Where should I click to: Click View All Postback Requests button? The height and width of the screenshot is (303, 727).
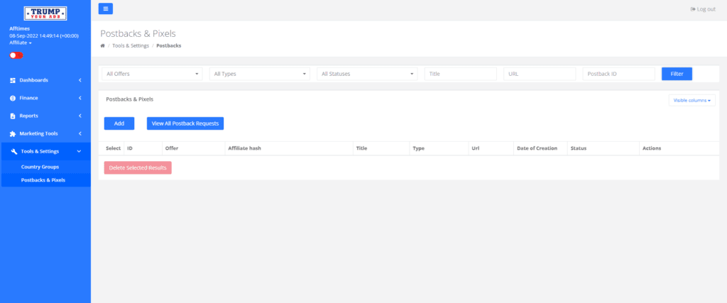click(185, 123)
